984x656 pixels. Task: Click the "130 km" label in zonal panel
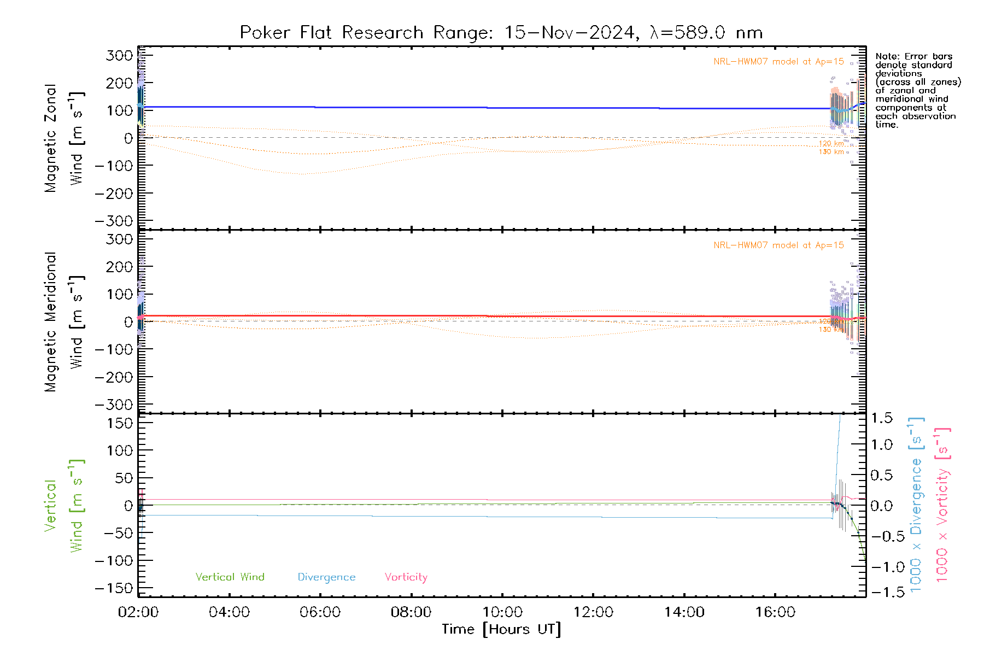pyautogui.click(x=831, y=152)
